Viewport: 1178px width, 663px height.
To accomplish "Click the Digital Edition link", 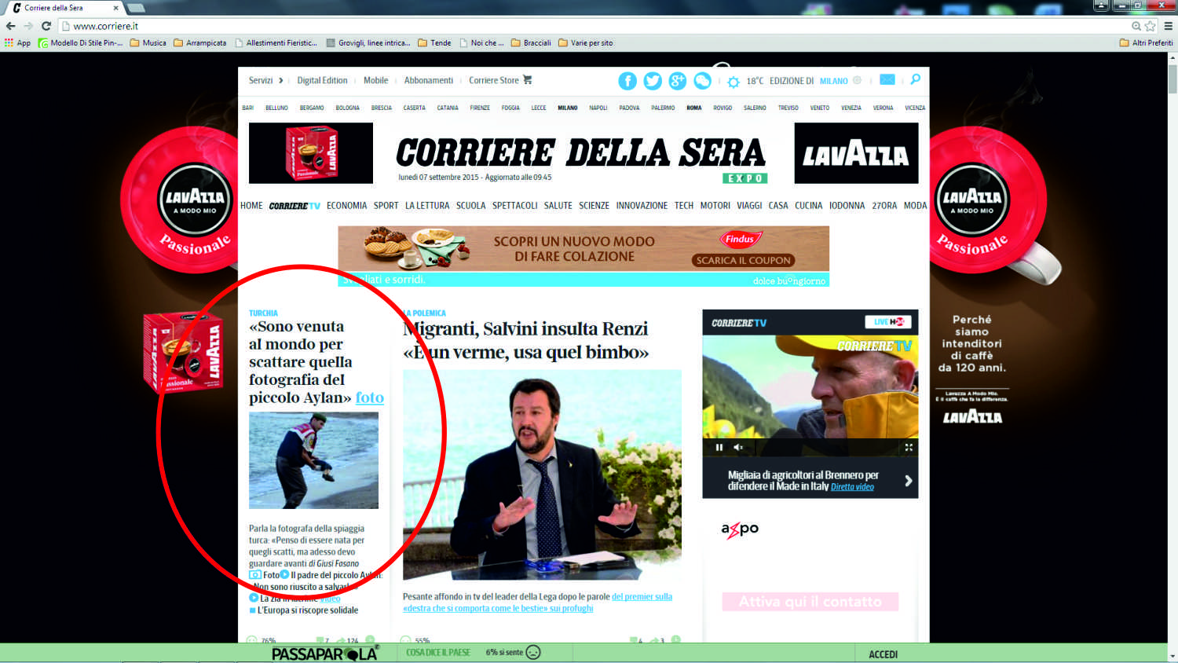I will 322,80.
